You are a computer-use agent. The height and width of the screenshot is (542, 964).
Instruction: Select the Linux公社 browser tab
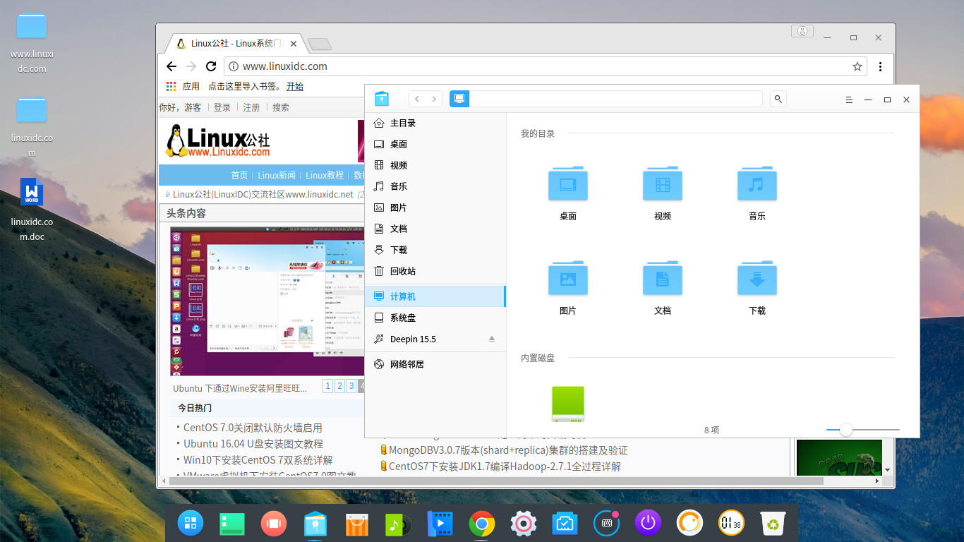(237, 43)
